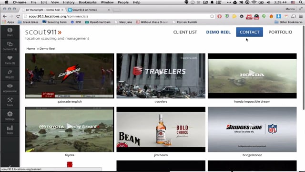Open the PORTFOLIO nav link
The image size is (305, 172).
click(280, 32)
